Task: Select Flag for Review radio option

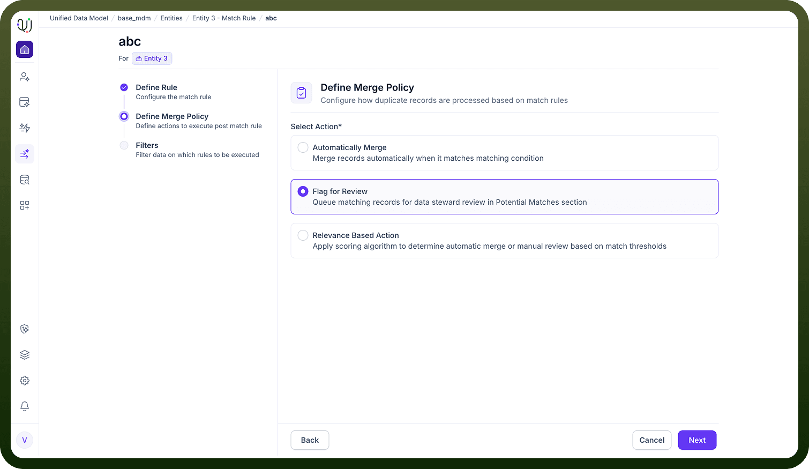Action: coord(504,197)
